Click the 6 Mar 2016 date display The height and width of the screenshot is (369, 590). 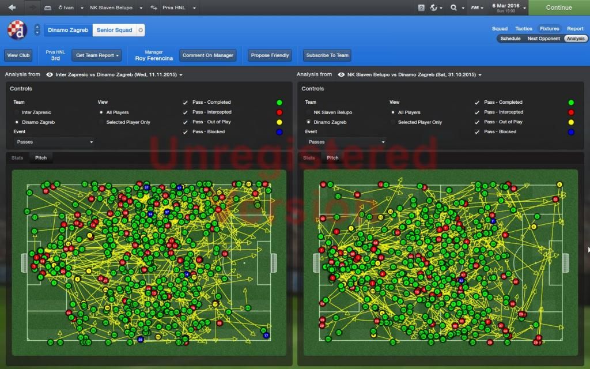click(x=505, y=7)
